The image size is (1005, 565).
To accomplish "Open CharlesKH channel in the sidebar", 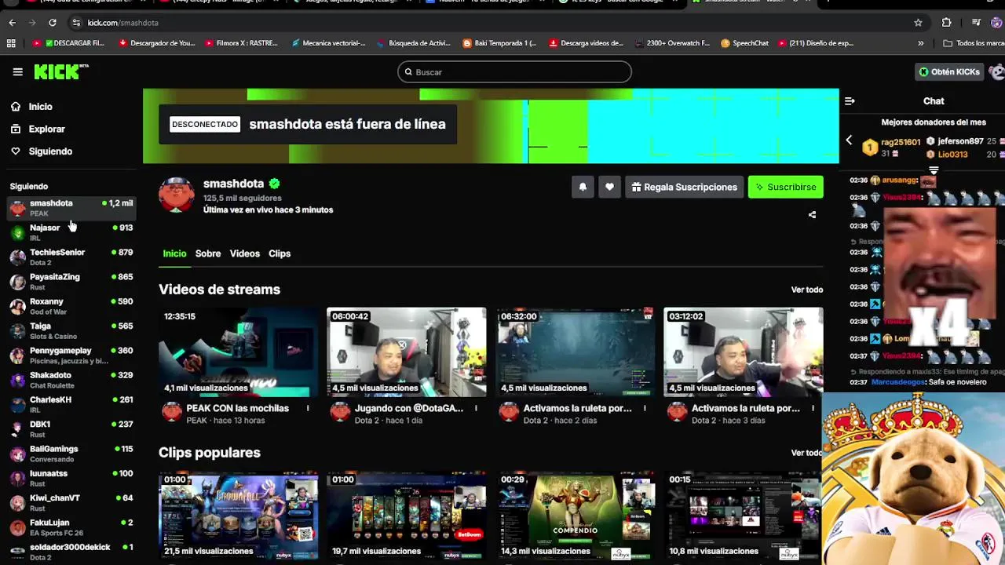I will 71,404.
